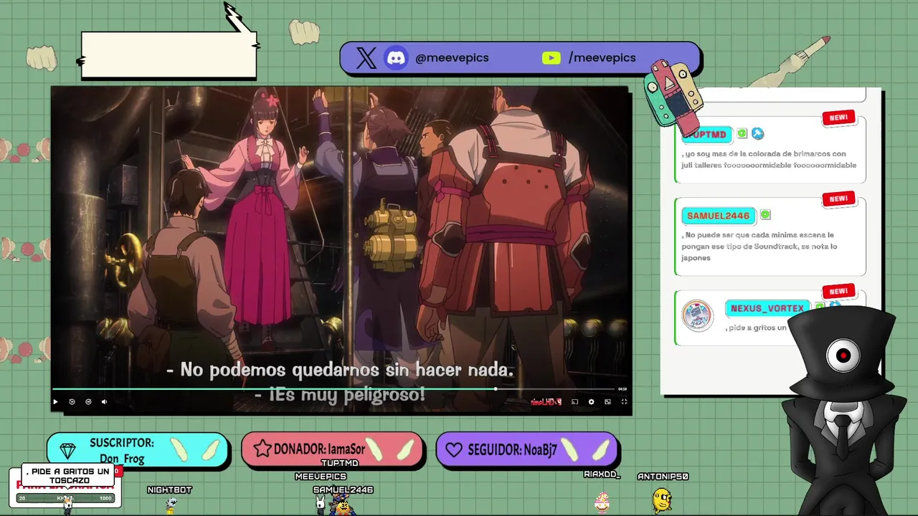Viewport: 918px width, 516px height.
Task: Click the heart icon on Seguidor banner
Action: click(x=454, y=450)
